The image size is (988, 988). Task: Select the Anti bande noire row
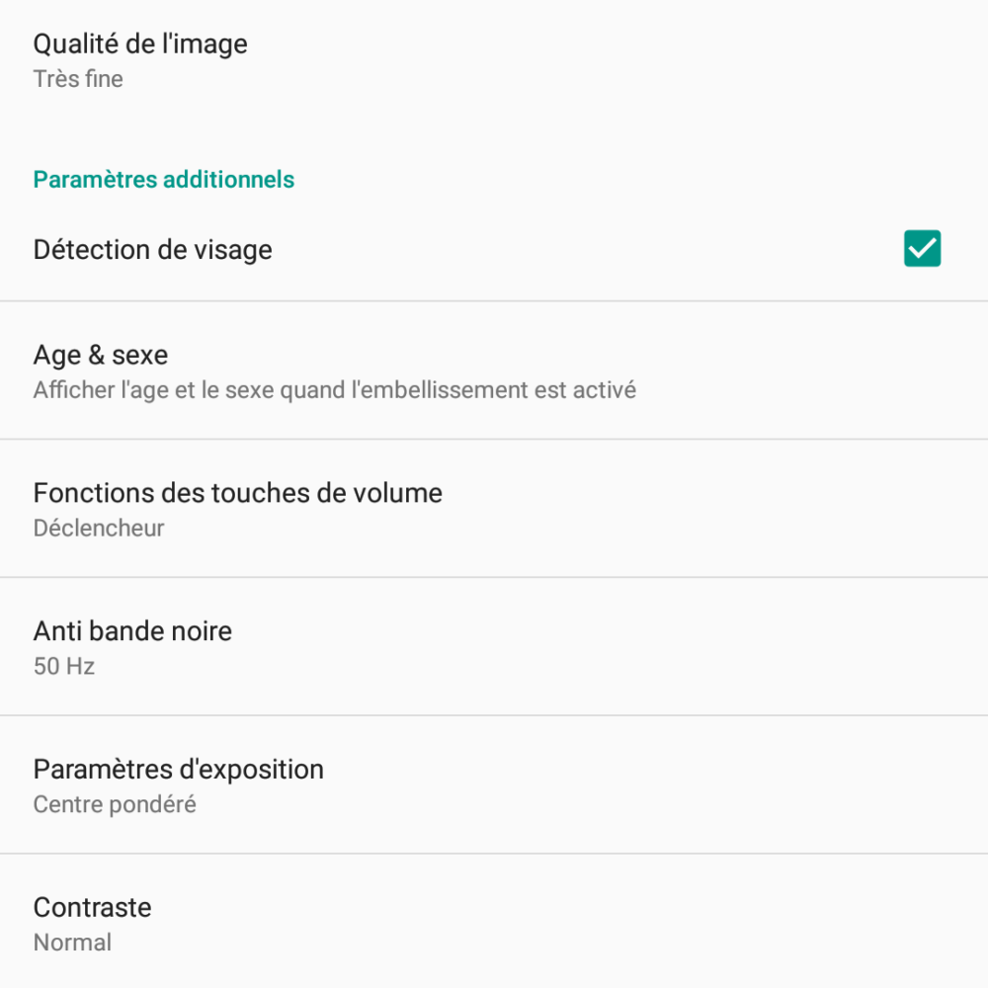click(x=494, y=646)
